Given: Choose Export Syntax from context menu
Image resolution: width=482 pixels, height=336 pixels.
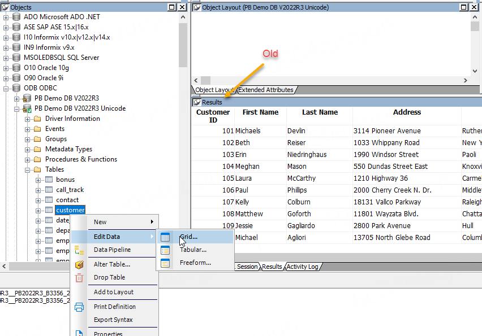Looking at the screenshot, I should click(x=113, y=320).
